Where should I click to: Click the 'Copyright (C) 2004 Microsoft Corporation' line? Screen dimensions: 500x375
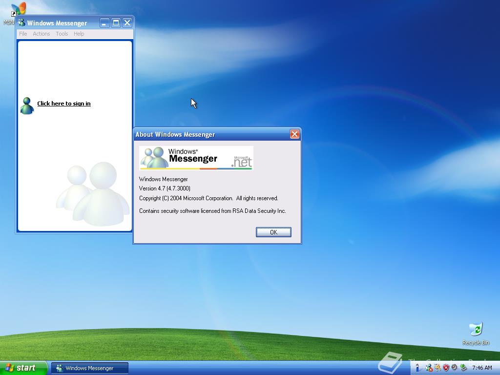coord(208,198)
